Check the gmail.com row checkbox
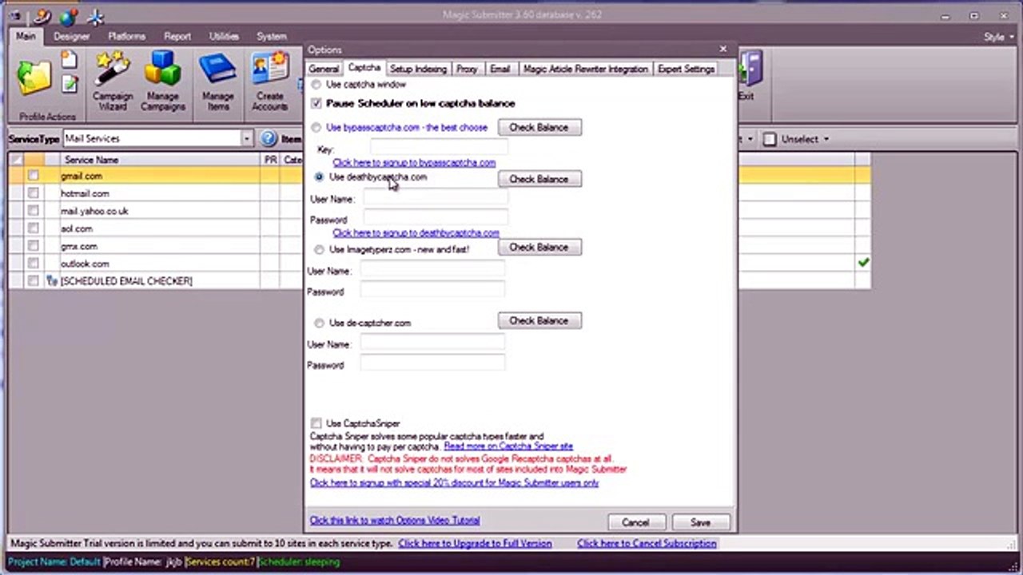The height and width of the screenshot is (575, 1023). pyautogui.click(x=33, y=176)
